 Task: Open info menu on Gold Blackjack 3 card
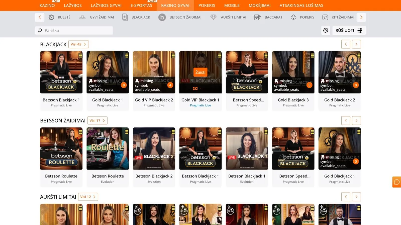click(x=312, y=55)
